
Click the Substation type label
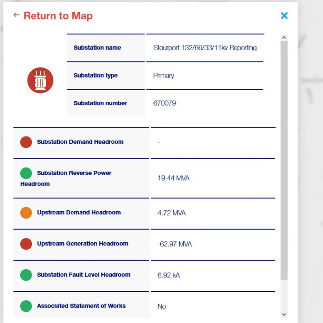[x=96, y=76]
